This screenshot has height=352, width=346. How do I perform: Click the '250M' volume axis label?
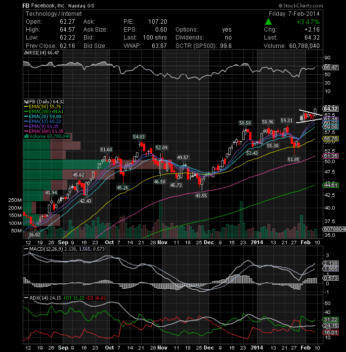[15, 200]
